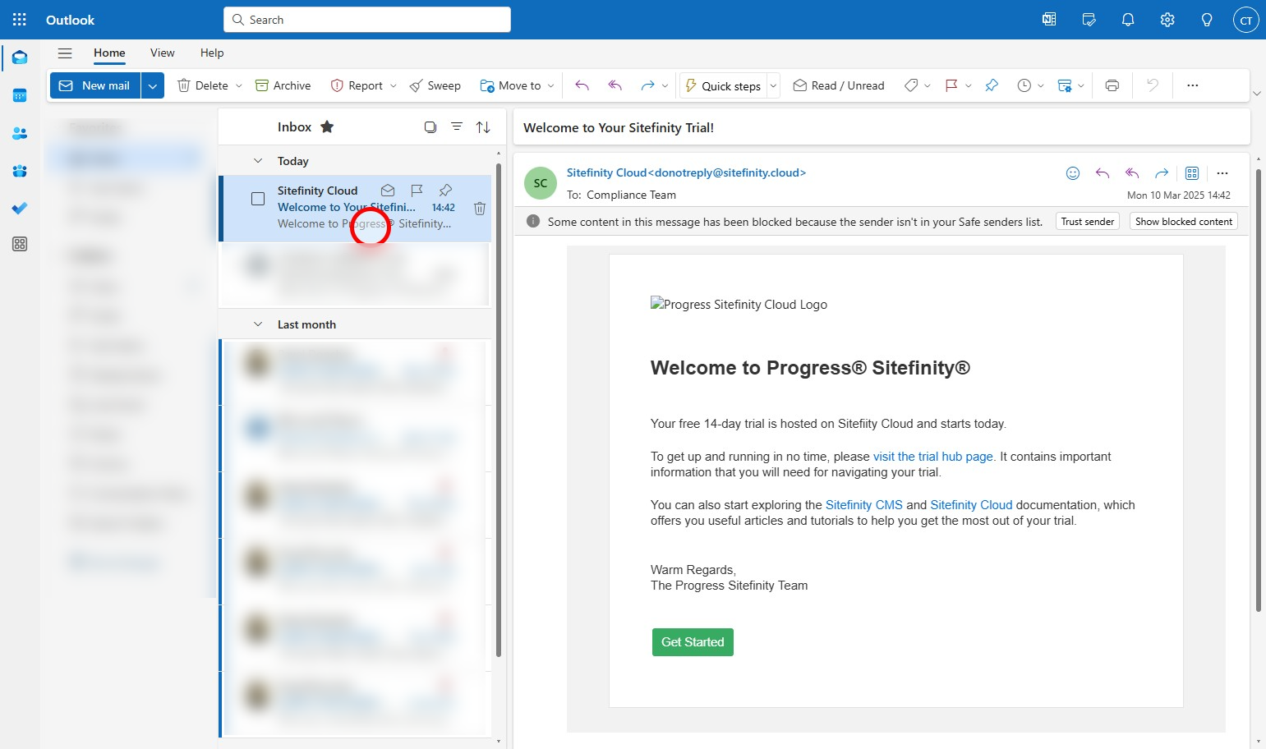Open the notifications bell
1266x749 pixels.
pyautogui.click(x=1128, y=20)
